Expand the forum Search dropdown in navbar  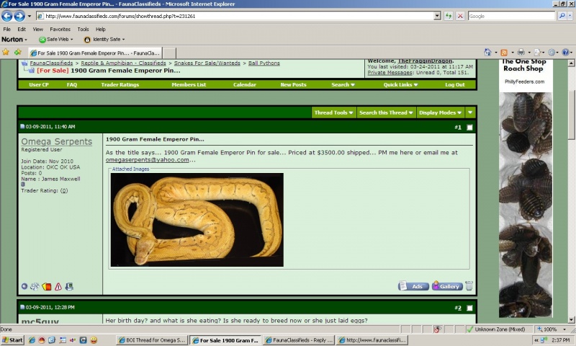(343, 84)
